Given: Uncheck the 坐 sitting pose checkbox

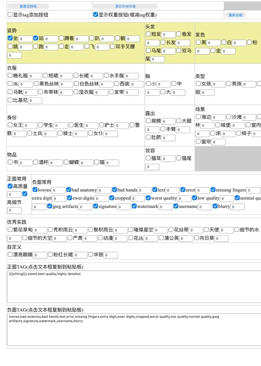Looking at the screenshot, I should [10, 38].
